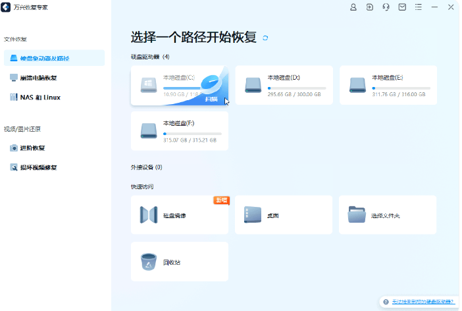Open the list menu icon
The width and height of the screenshot is (462, 311).
419,7
